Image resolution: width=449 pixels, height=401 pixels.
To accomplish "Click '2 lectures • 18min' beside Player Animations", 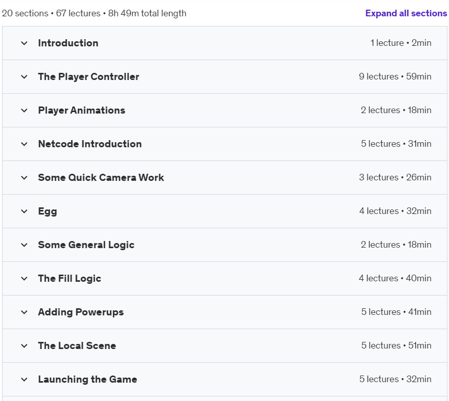I will tap(396, 110).
